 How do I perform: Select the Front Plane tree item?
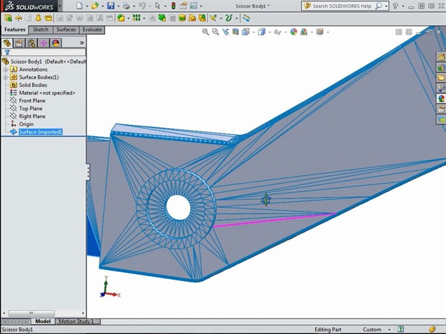coord(32,100)
